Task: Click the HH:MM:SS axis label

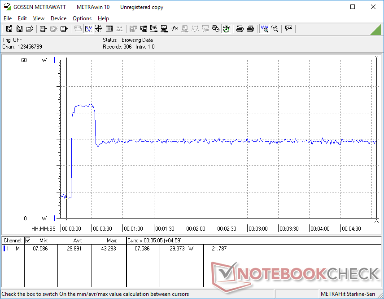Action: point(44,228)
